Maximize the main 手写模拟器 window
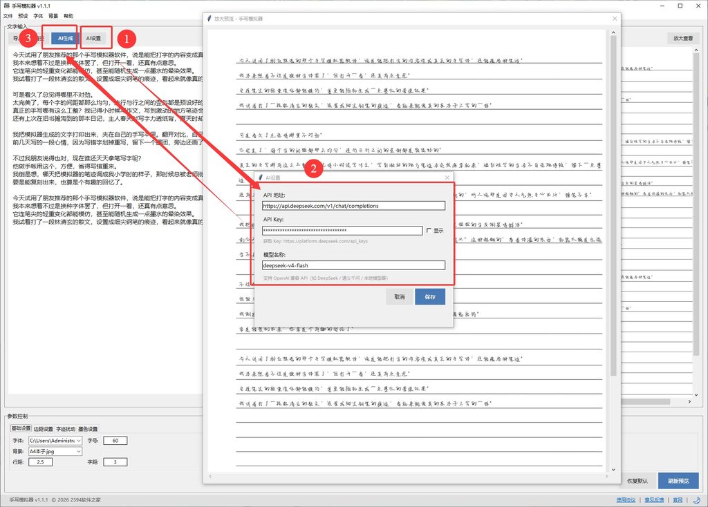708x507 pixels. [x=680, y=6]
